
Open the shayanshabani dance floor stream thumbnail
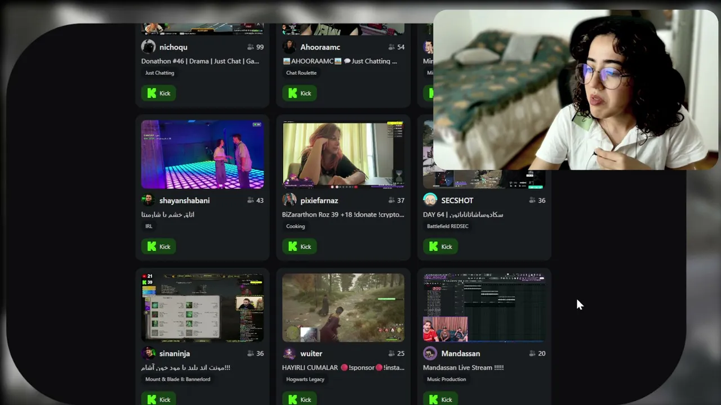click(202, 155)
